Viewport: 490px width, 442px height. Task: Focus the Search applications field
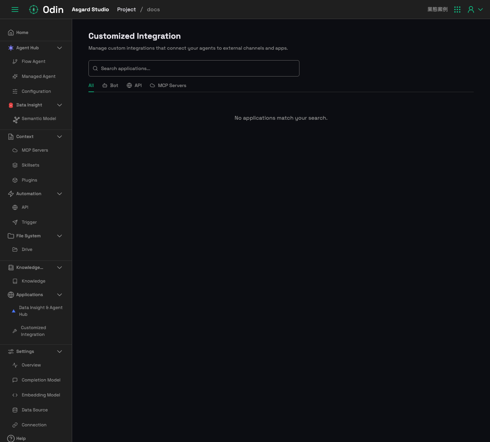coord(194,68)
